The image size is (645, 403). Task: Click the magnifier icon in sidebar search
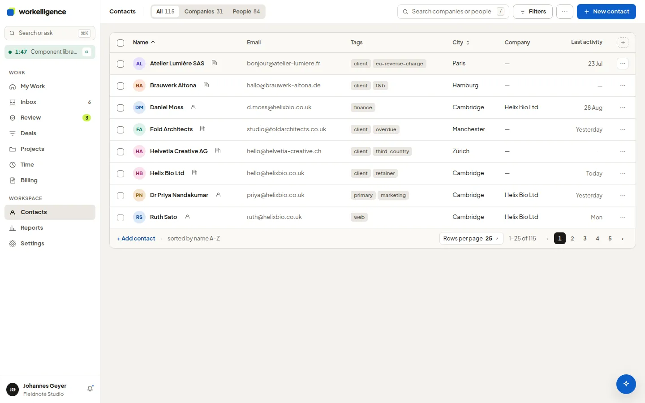(13, 33)
